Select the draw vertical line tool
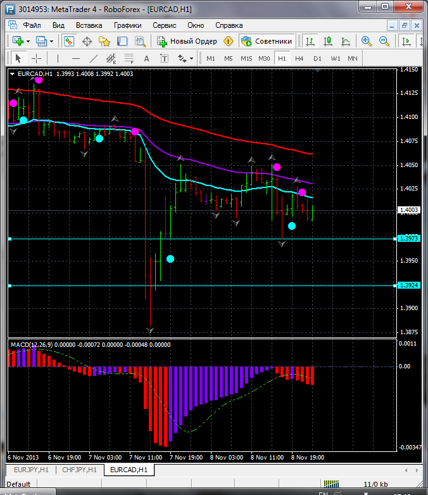Viewport: 428px width, 495px height. [58, 58]
